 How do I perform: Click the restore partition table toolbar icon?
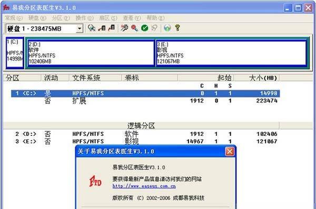pyautogui.click(x=112, y=28)
